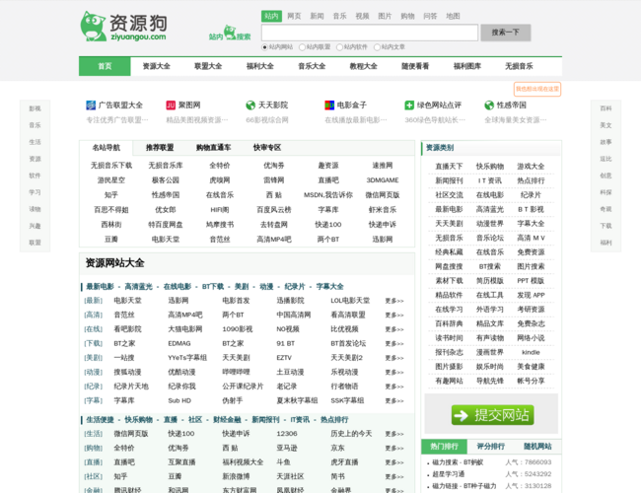This screenshot has height=493, width=641.
Task: Open the 3DMGAME link
Action: coord(383,180)
